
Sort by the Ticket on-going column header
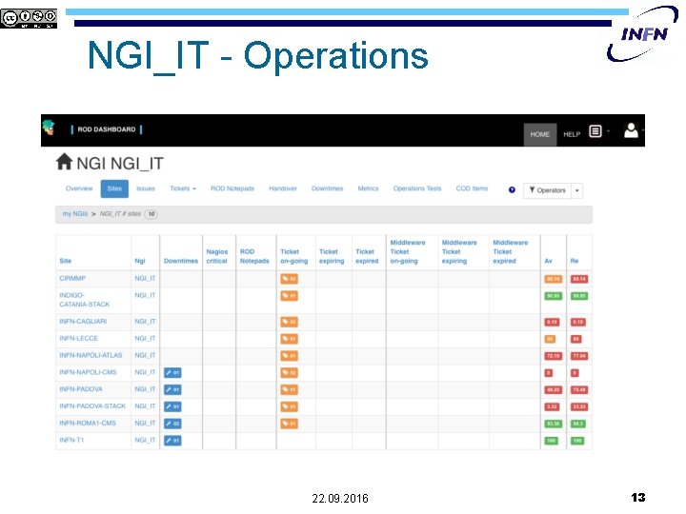click(294, 257)
